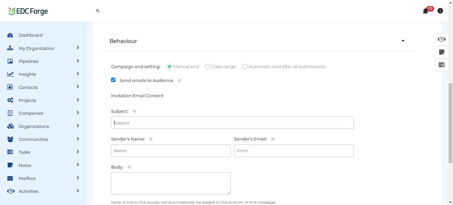This screenshot has height=205, width=453.
Task: Collapse the Behaviour section
Action: (x=403, y=41)
